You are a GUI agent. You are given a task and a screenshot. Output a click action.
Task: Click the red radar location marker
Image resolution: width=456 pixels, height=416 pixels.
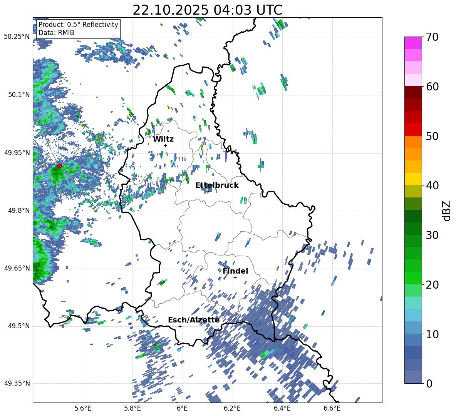59,166
